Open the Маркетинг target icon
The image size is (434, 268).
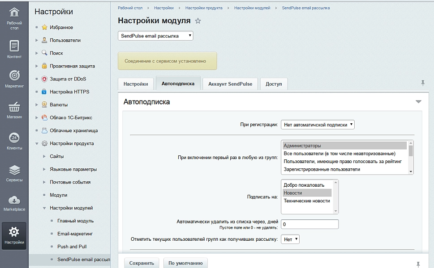(14, 75)
